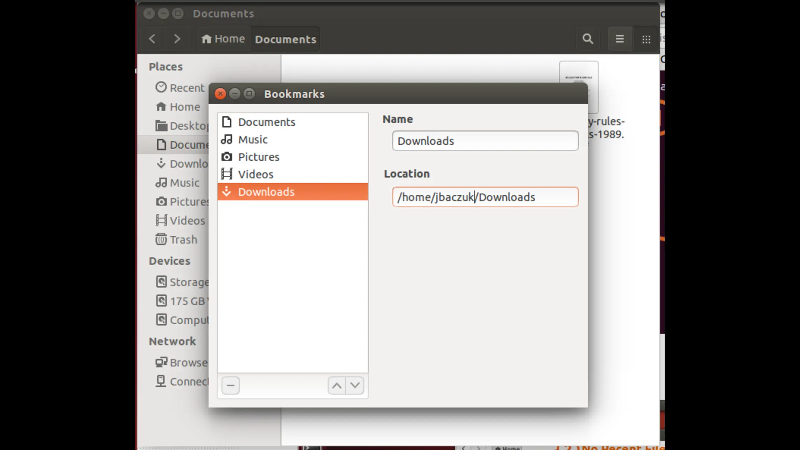
Task: Move the Downloads bookmark down
Action: 355,385
